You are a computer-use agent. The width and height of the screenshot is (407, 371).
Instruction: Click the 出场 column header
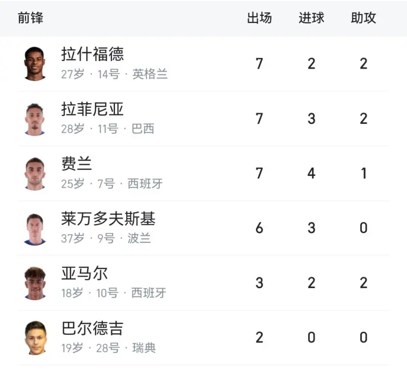click(259, 18)
